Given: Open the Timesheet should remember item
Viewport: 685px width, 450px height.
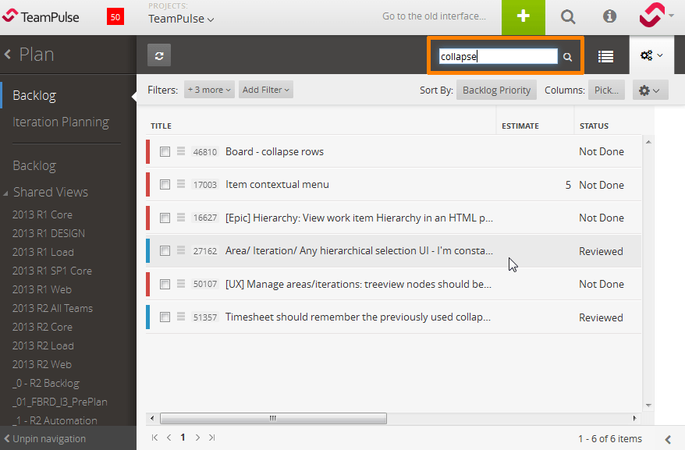Looking at the screenshot, I should pos(358,317).
